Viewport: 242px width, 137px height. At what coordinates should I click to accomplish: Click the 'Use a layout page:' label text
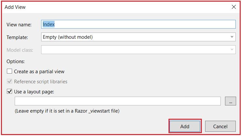pyautogui.click(x=34, y=92)
